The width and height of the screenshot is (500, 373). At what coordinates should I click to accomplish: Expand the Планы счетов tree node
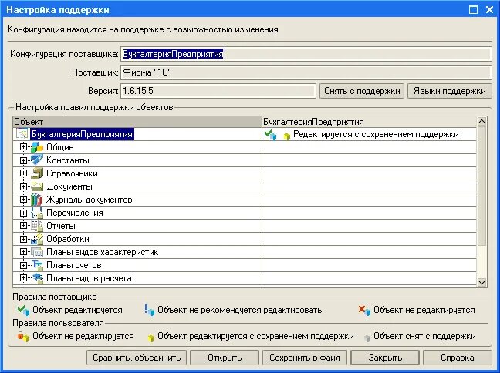(23, 265)
